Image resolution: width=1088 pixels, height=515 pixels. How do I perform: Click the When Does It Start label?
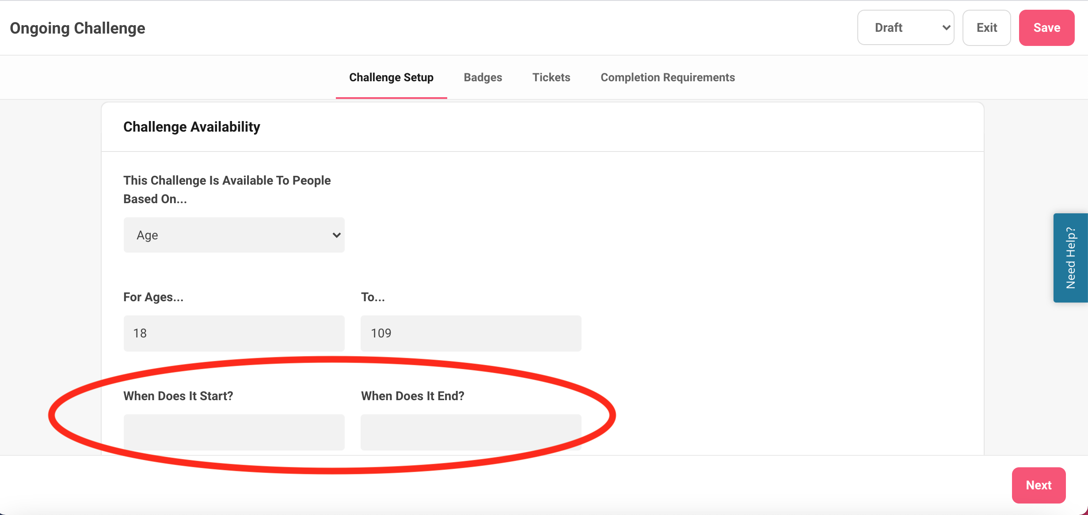[x=178, y=396]
